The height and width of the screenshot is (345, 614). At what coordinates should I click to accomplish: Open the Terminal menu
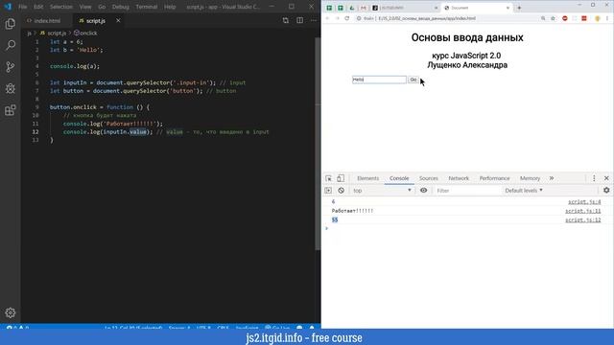click(x=147, y=7)
